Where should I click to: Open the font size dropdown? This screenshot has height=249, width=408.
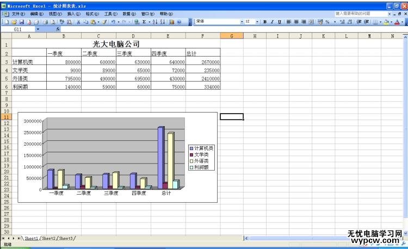coord(257,22)
